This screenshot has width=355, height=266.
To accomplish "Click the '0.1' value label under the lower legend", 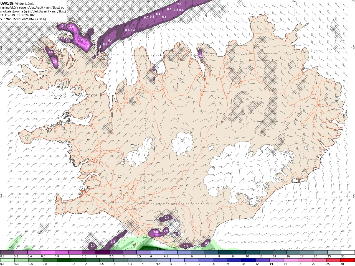I will (x=2, y=264).
